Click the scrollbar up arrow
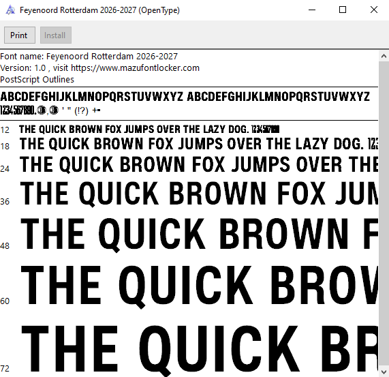This screenshot has width=389, height=377. 384,56
